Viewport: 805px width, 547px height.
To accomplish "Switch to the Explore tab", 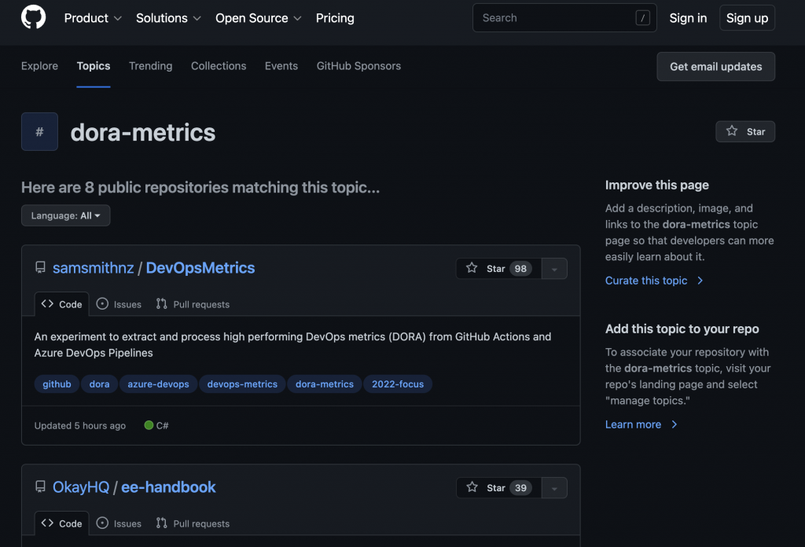I will 39,66.
